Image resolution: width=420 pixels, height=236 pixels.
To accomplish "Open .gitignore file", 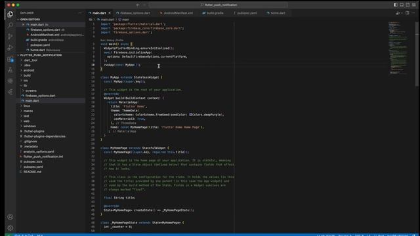I will click(x=30, y=142).
